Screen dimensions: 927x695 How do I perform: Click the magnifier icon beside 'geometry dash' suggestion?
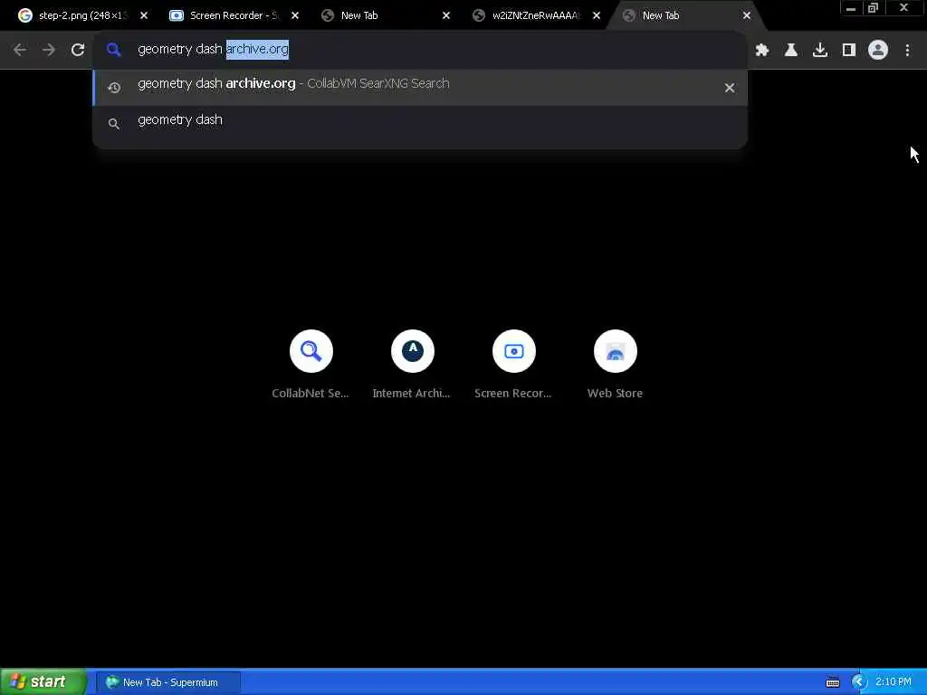pos(114,123)
